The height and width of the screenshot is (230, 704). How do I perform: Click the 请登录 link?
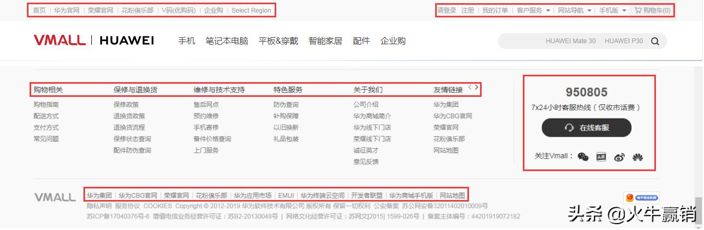point(447,10)
